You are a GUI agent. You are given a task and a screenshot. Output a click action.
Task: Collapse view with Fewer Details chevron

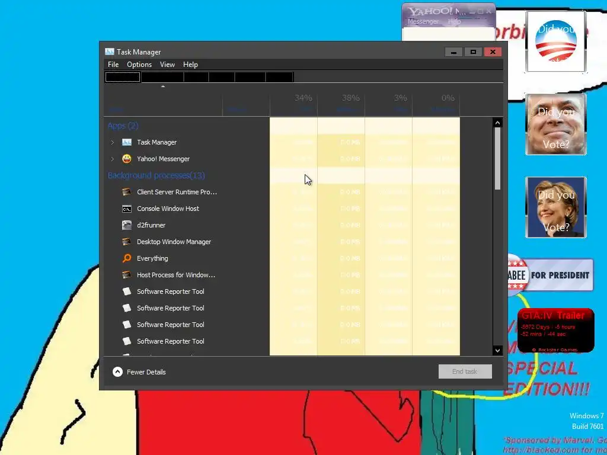pyautogui.click(x=117, y=372)
